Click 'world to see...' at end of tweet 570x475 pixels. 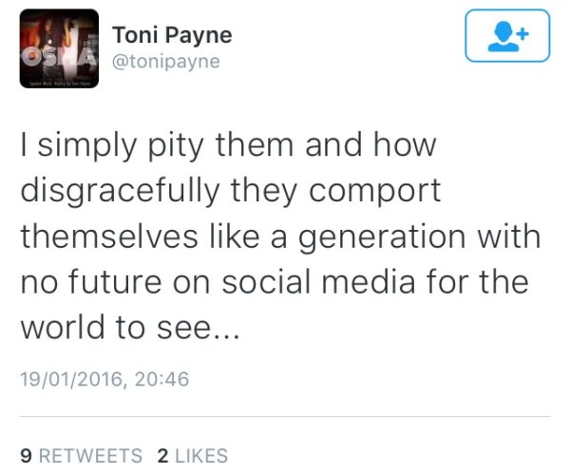(x=130, y=327)
